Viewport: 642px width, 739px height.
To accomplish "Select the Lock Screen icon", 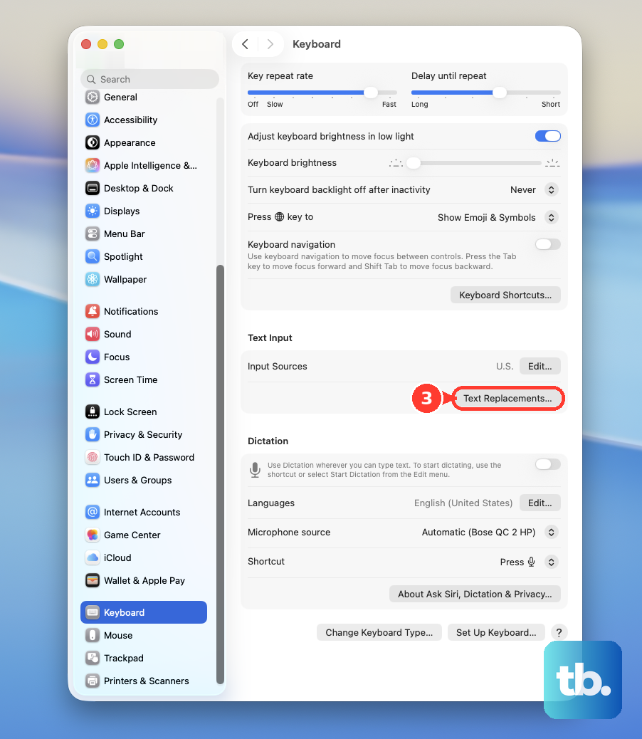I will [x=93, y=412].
